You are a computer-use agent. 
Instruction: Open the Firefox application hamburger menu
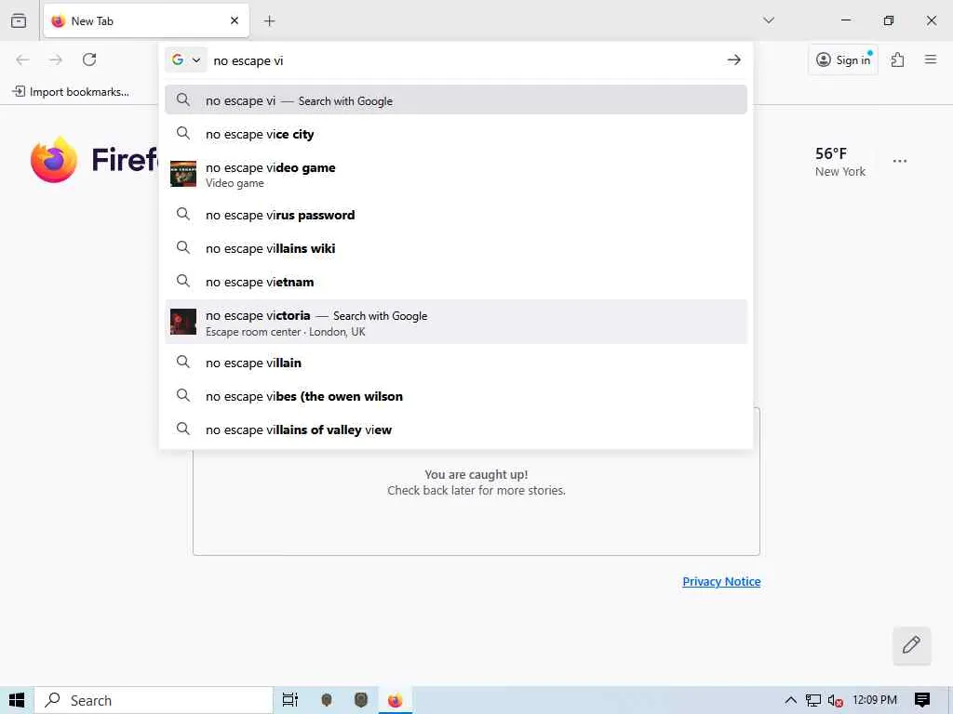931,59
